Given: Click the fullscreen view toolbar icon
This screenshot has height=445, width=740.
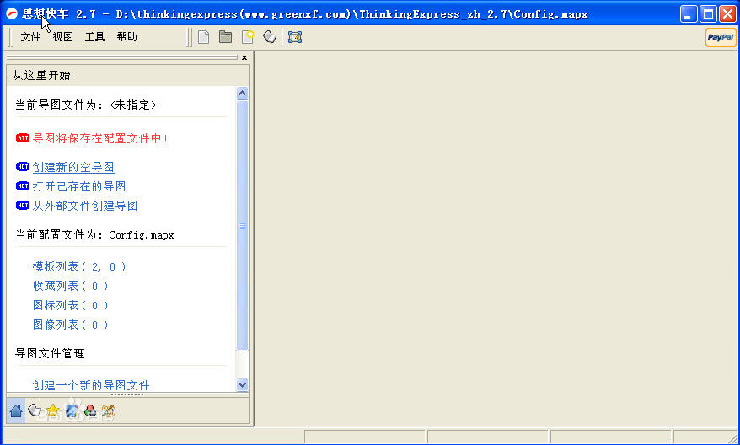Looking at the screenshot, I should click(294, 37).
